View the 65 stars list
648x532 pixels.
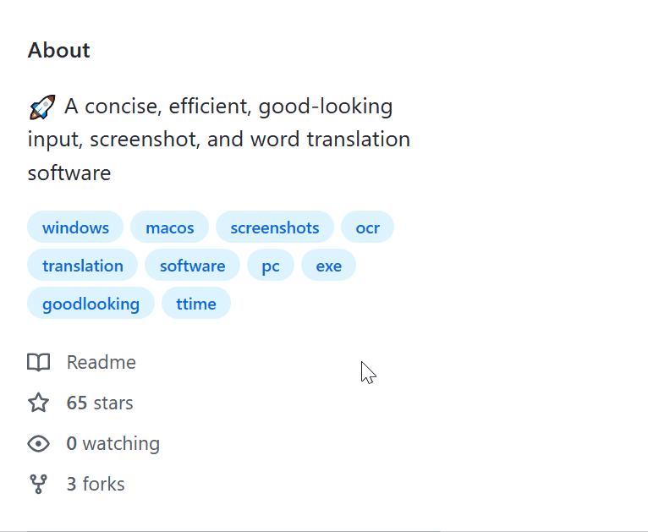tap(100, 403)
